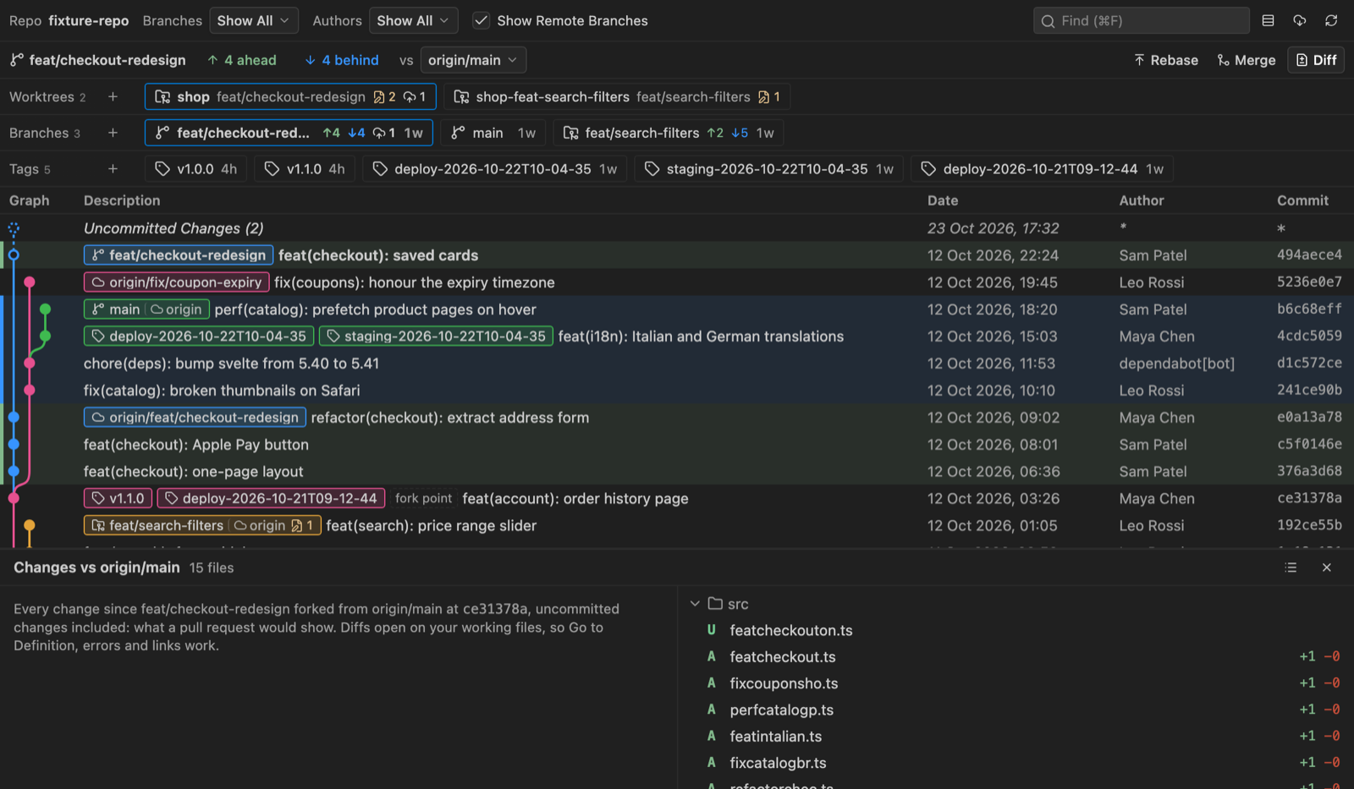
Task: Open the Authors Show All dropdown
Action: (413, 20)
